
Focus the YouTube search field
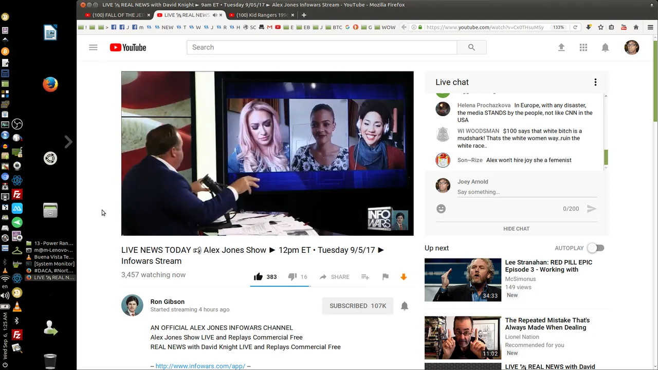point(322,47)
